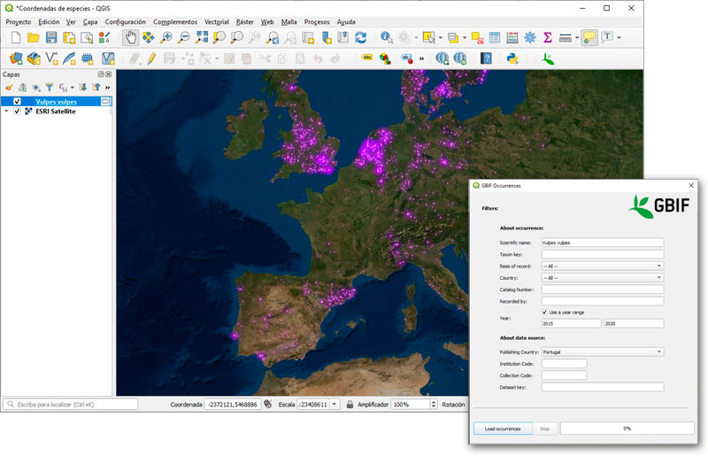
Task: Close the GBIF Occurrences dialog
Action: (x=691, y=185)
